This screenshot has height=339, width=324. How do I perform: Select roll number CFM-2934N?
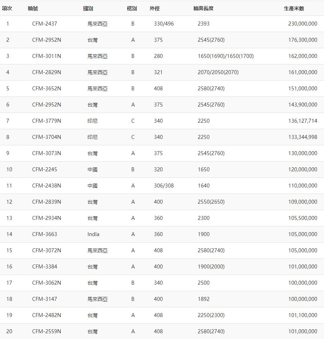point(47,218)
